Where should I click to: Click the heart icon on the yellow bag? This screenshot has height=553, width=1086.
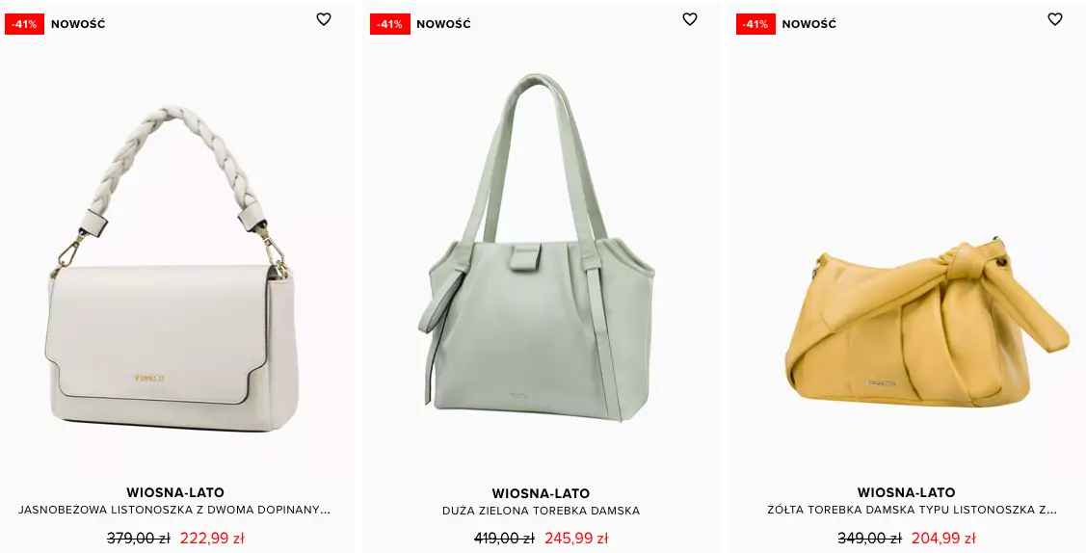pos(1055,19)
